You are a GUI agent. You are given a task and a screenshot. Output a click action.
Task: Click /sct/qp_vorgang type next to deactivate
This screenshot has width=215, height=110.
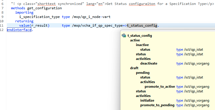point(196,63)
